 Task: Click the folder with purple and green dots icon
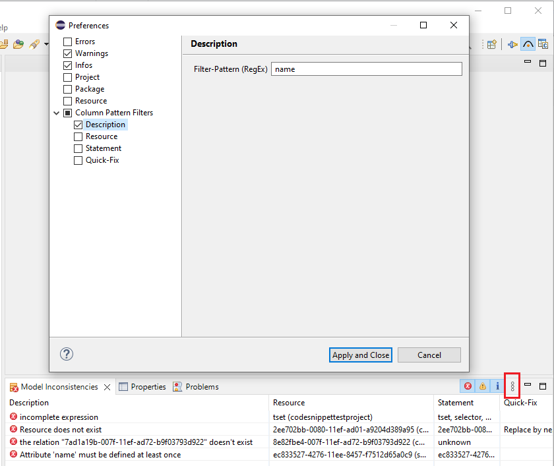[18, 44]
